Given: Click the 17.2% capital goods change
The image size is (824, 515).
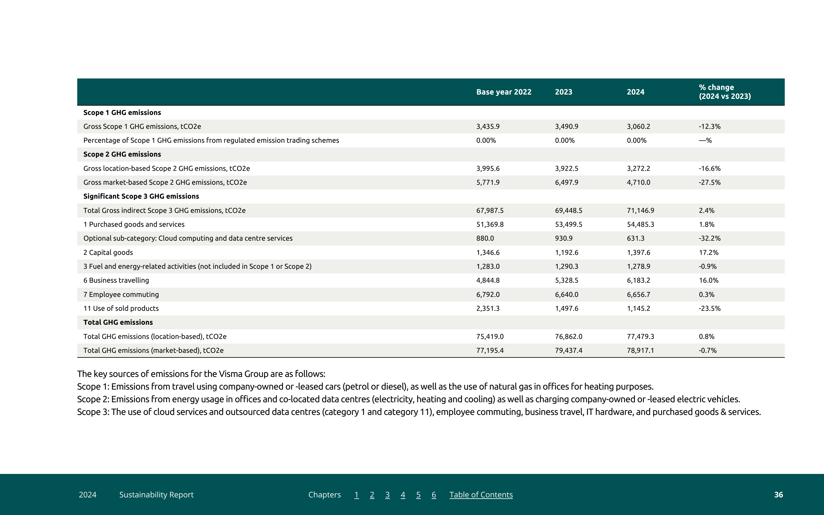Looking at the screenshot, I should [708, 252].
